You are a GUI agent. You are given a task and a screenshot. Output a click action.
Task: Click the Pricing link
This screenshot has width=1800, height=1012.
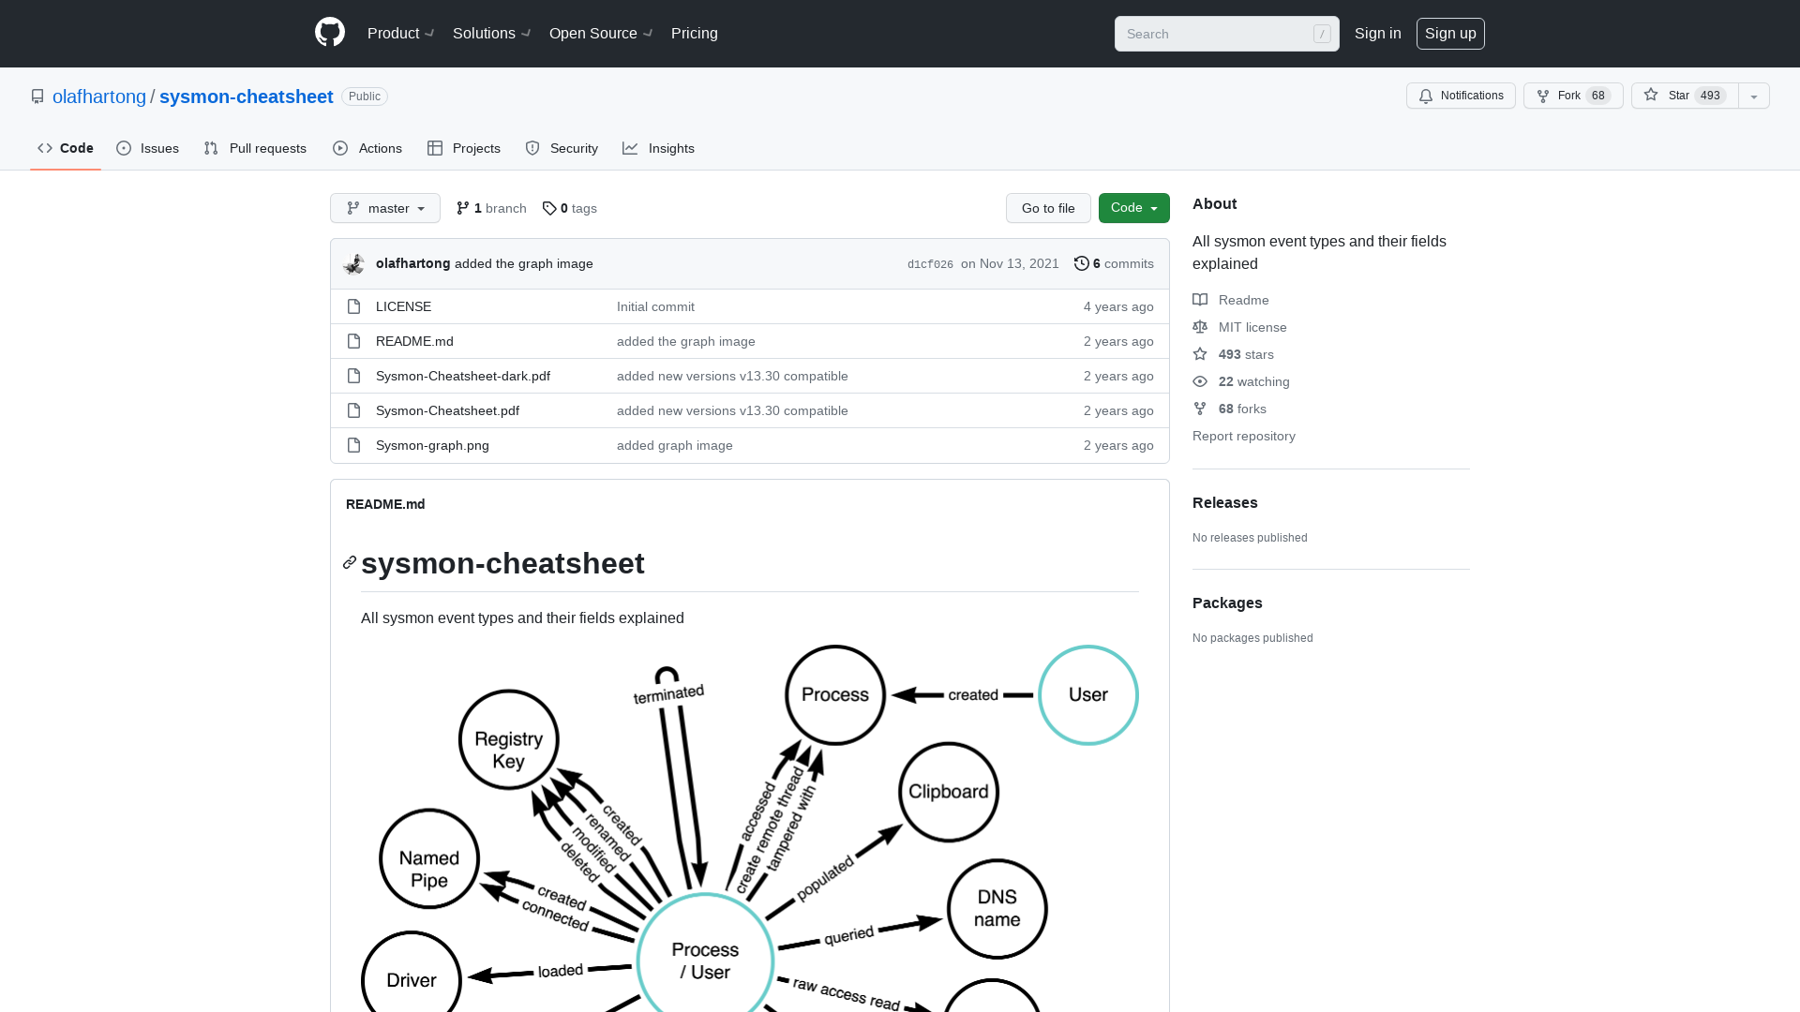click(x=695, y=33)
